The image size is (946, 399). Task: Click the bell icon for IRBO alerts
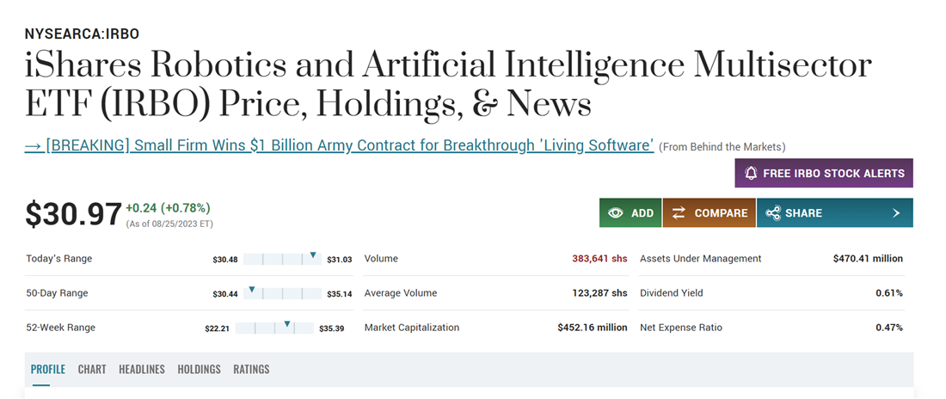tap(751, 174)
